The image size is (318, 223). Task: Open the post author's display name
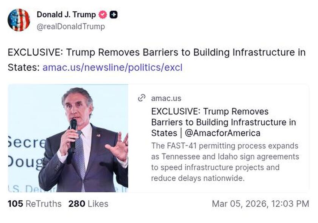[66, 15]
